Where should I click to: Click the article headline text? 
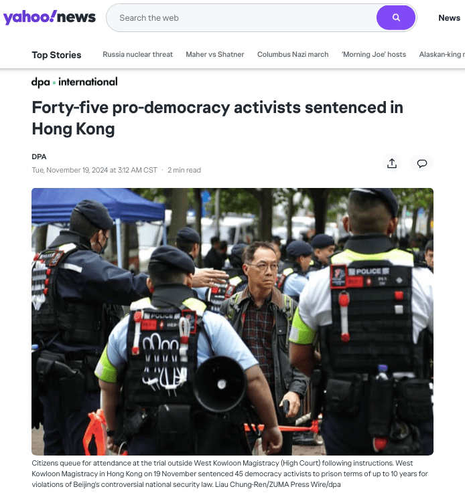(217, 118)
